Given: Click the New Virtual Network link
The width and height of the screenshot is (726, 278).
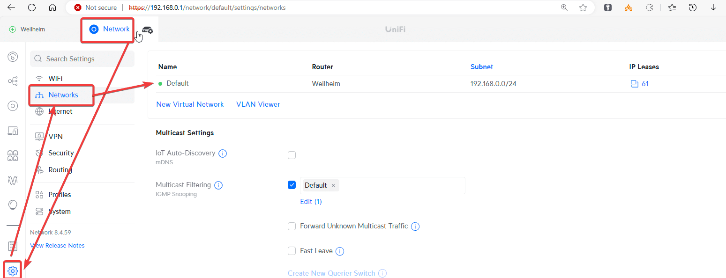Looking at the screenshot, I should click(190, 104).
